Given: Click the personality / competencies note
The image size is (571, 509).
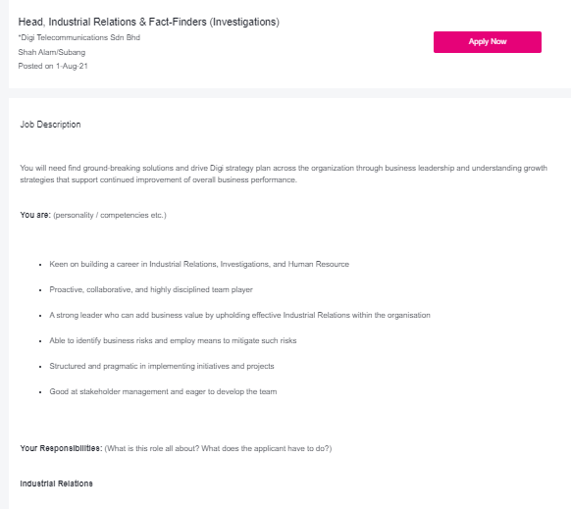Looking at the screenshot, I should tap(110, 215).
